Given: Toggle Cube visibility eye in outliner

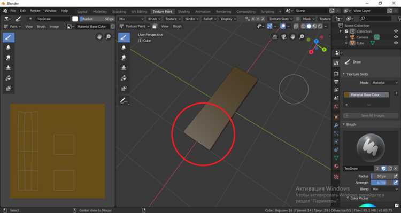Looking at the screenshot, I should [x=396, y=43].
